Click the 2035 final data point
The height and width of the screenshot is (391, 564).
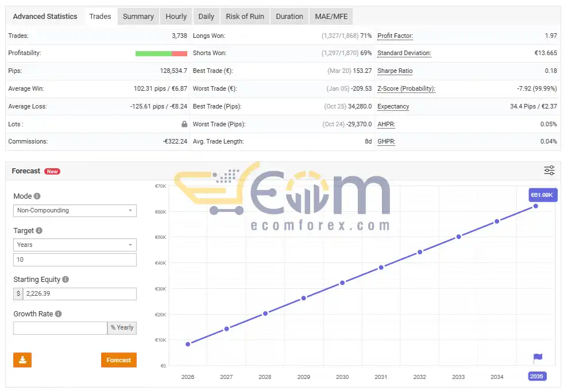click(x=536, y=206)
